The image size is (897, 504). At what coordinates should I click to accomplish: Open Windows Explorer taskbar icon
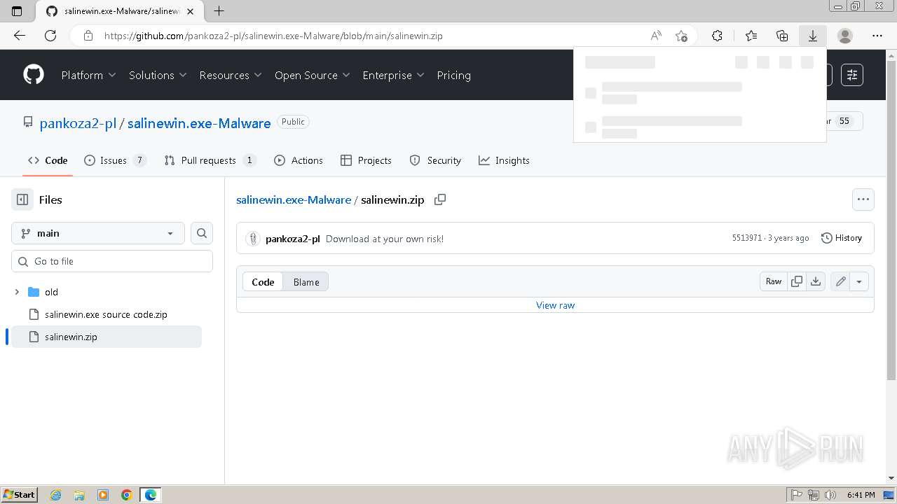(79, 495)
